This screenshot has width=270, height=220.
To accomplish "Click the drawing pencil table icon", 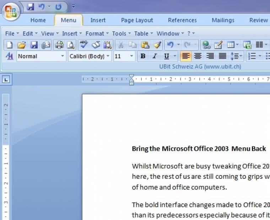I will point(218,45).
